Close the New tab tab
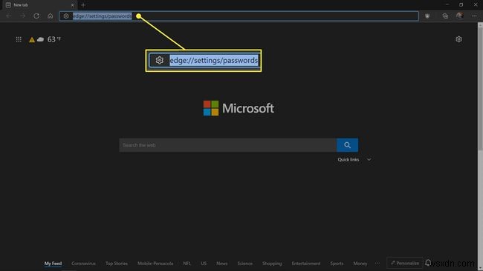Screen dimensions: 483x271 (x=73, y=5)
